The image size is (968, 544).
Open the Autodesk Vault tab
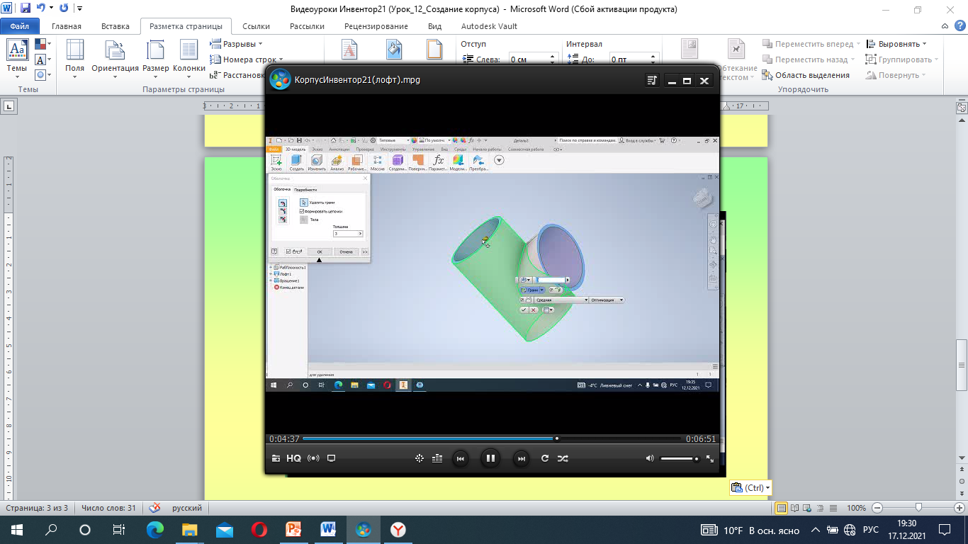489,26
